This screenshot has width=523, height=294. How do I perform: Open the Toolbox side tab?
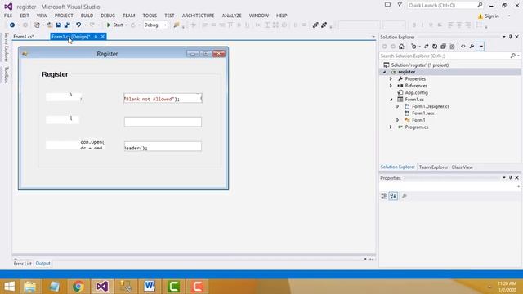click(6, 74)
